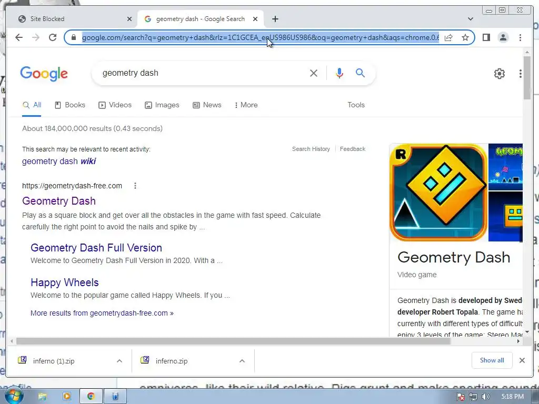Open Geometry Dash Full Version link
This screenshot has width=539, height=404.
point(96,248)
